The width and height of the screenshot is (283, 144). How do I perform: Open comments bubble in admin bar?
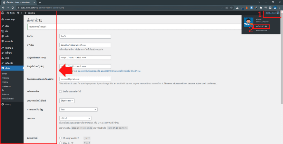pyautogui.click(x=18, y=13)
